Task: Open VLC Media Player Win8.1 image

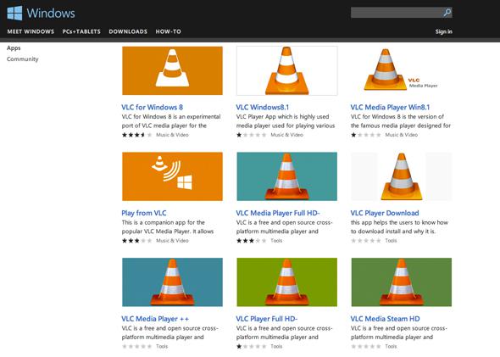Action: (401, 70)
